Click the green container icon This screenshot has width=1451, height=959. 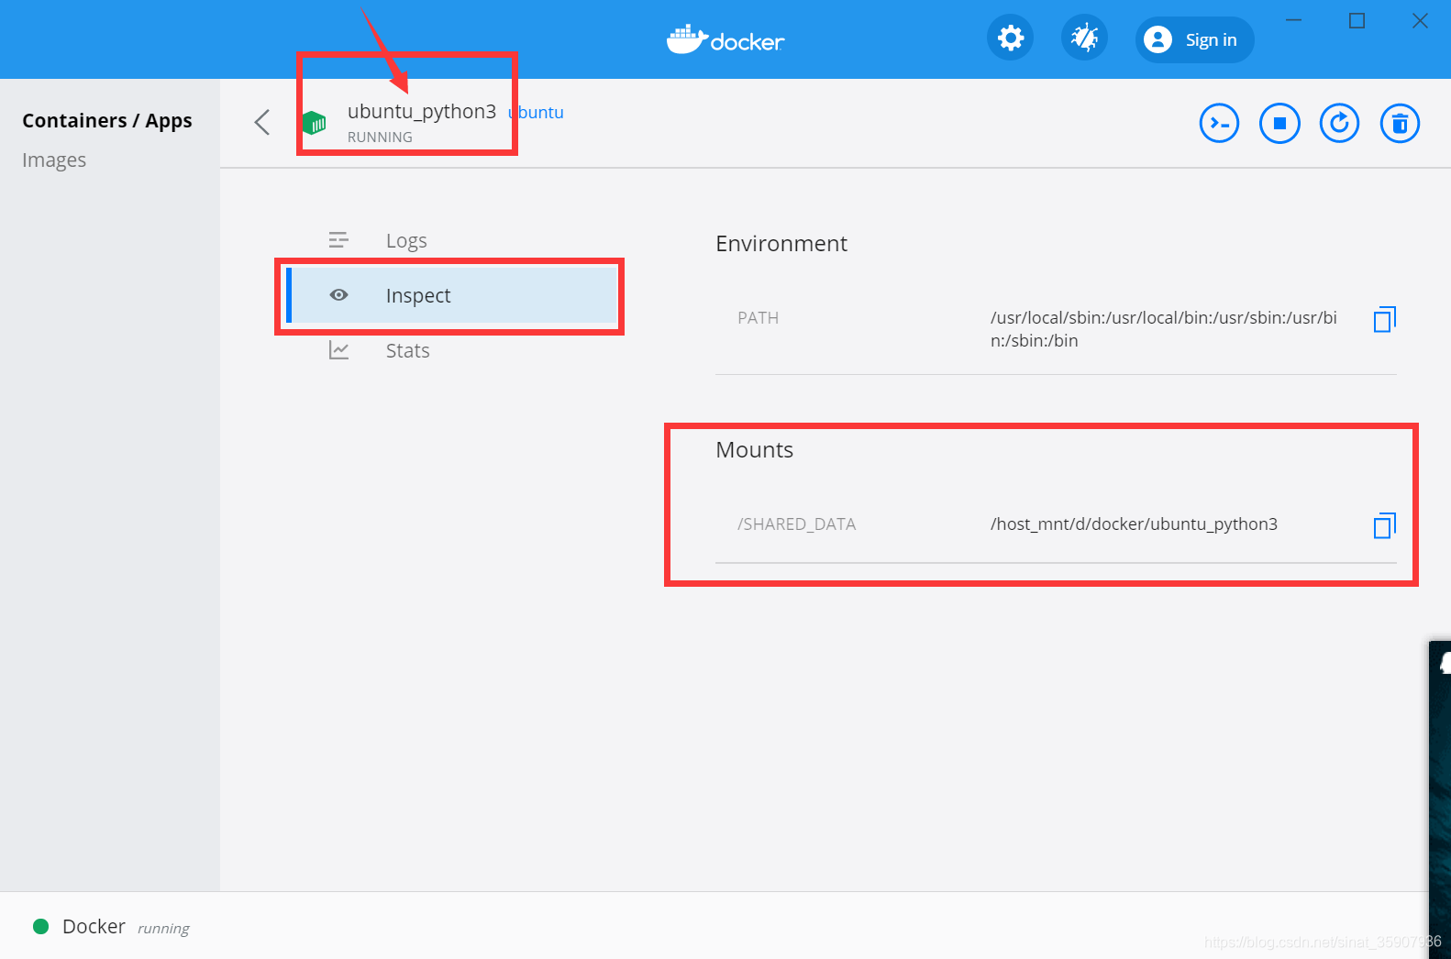point(314,122)
